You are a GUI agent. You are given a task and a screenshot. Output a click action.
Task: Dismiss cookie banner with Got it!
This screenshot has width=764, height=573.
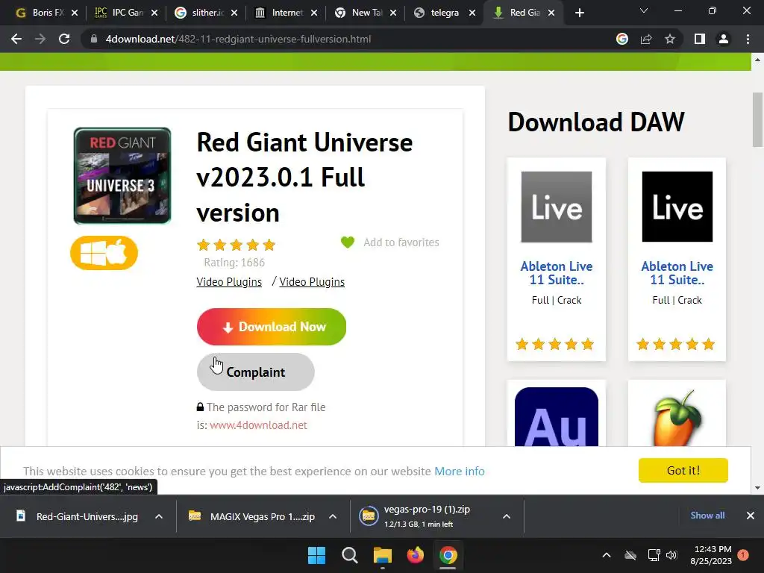point(683,470)
